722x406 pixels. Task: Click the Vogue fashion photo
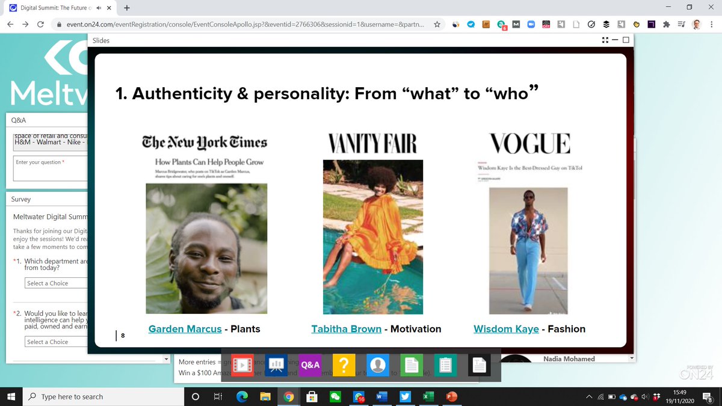528,250
